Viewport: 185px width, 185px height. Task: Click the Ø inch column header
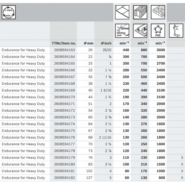click(106, 43)
